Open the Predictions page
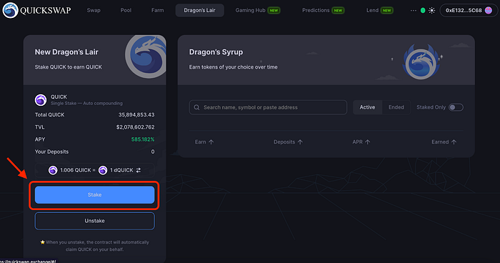Screen dimensions: 500x263 coord(323,10)
